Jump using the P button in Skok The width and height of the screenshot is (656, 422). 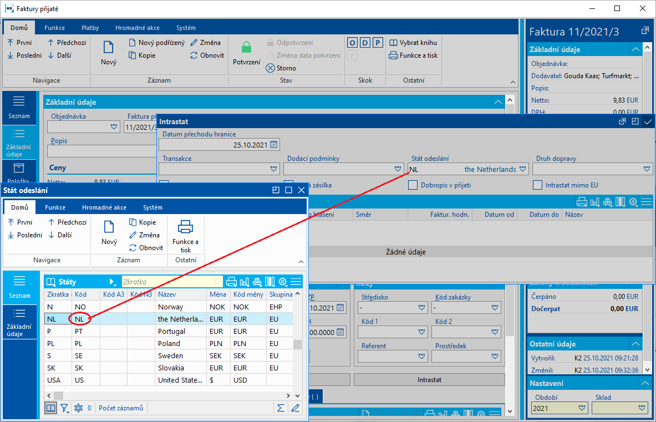click(x=378, y=43)
